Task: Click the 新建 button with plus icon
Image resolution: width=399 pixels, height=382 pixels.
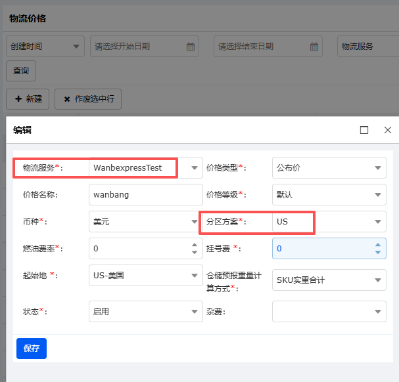Action: [28, 99]
